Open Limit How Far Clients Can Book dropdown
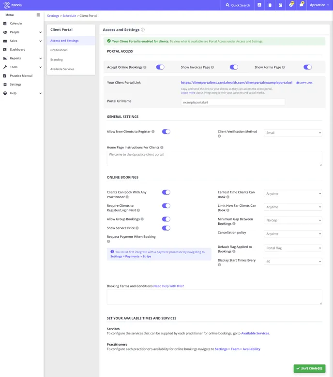 pyautogui.click(x=293, y=207)
